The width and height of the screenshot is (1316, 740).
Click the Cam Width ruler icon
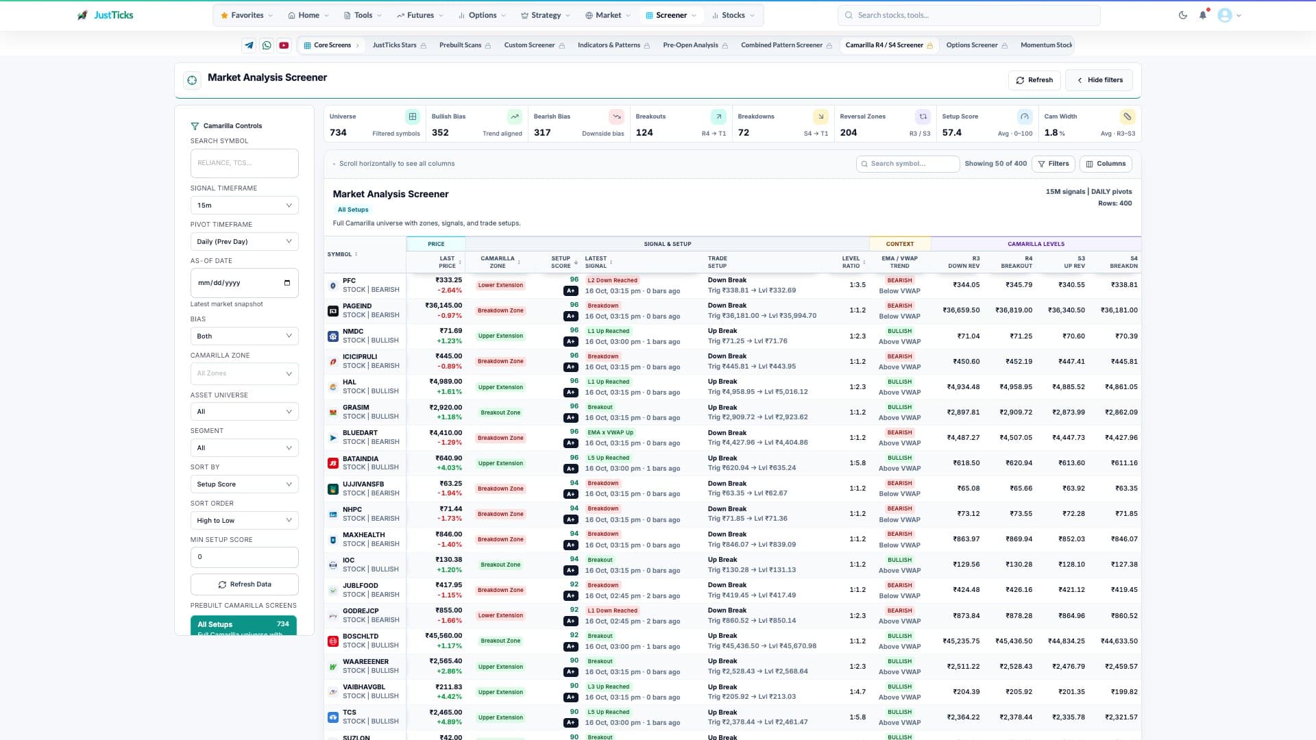point(1128,116)
